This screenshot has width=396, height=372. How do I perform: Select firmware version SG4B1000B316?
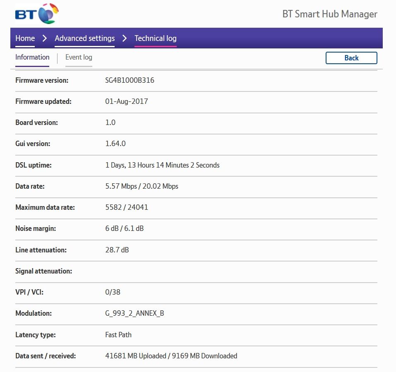click(130, 80)
